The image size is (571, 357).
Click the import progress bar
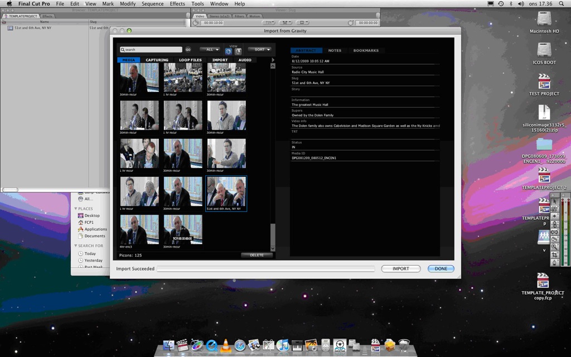(265, 269)
